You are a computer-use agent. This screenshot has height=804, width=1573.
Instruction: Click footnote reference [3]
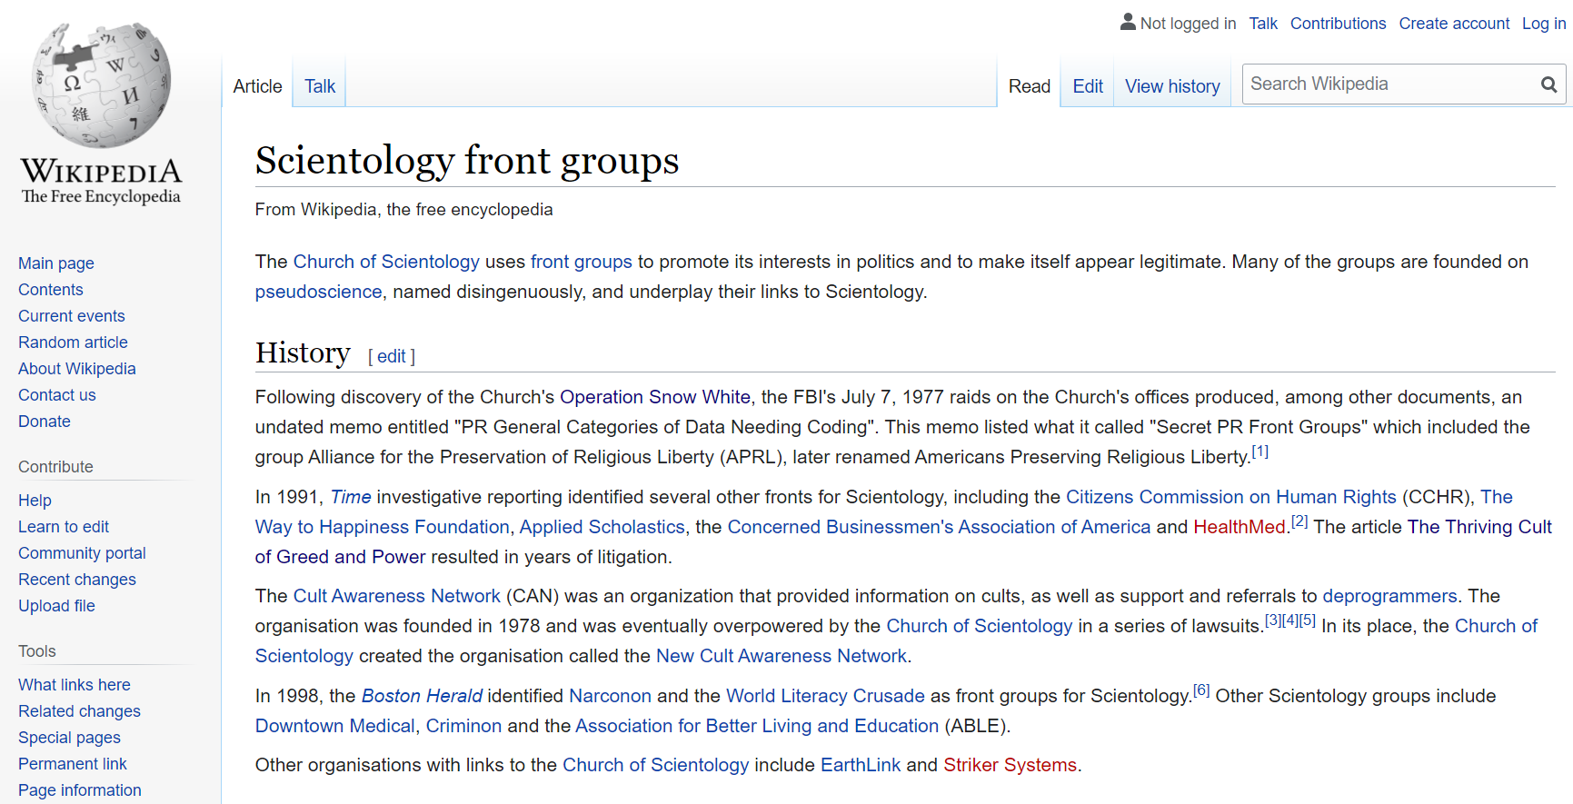pos(1273,620)
